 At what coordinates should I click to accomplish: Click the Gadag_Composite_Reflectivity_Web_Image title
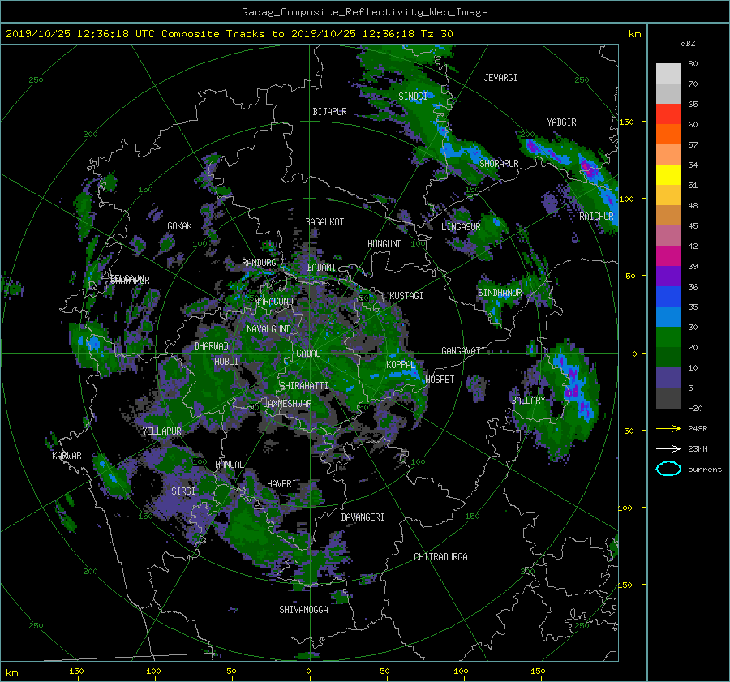[364, 12]
